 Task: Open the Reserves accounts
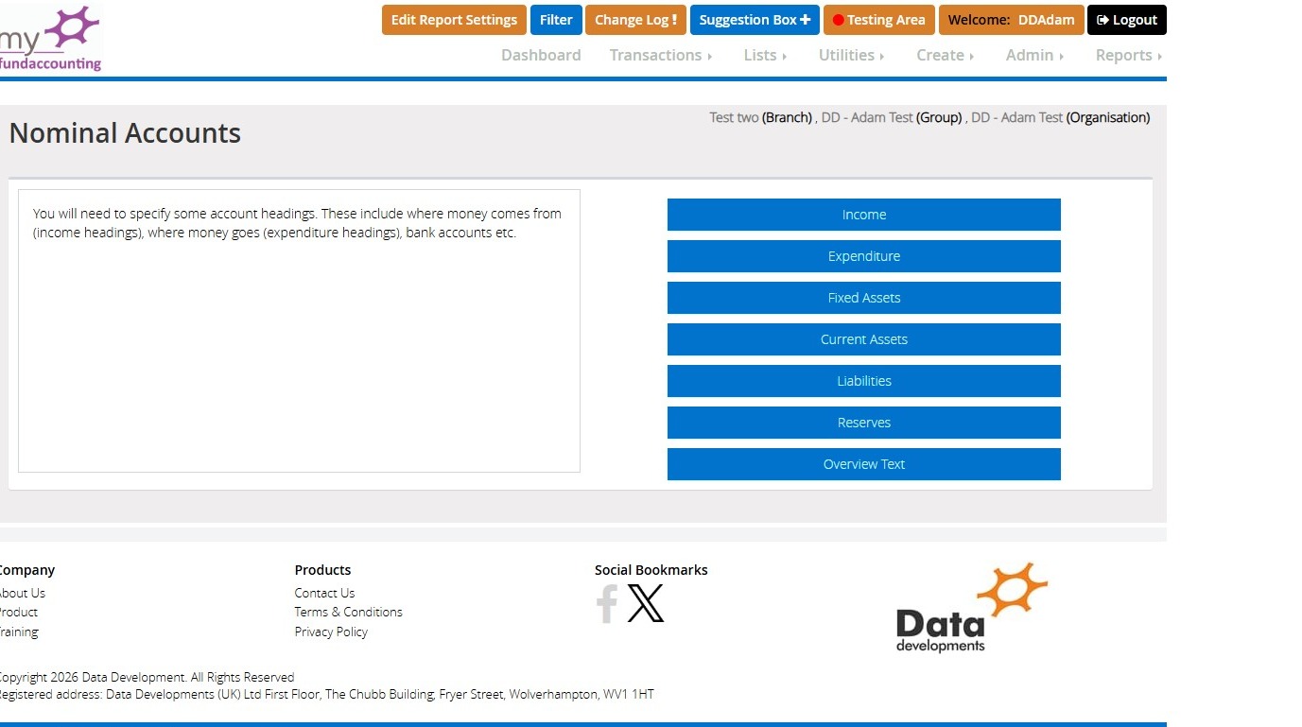(x=864, y=423)
